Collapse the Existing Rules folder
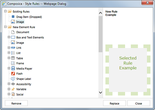The image size is (155, 110). [5, 11]
